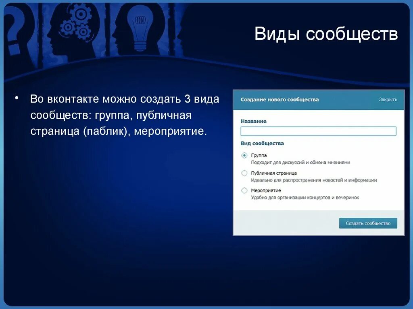Click the Закрыть link in dialog header

(x=388, y=100)
